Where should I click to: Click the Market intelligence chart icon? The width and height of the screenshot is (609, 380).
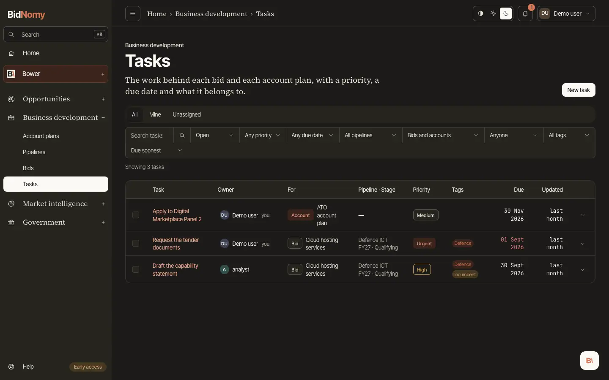pyautogui.click(x=11, y=204)
